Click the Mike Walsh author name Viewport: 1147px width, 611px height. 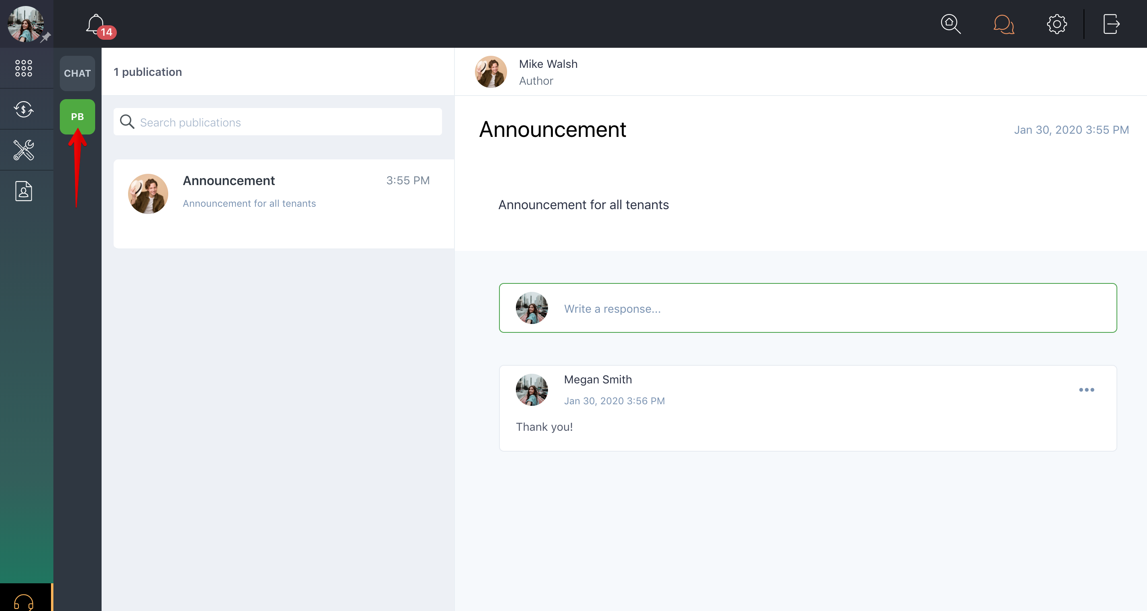[x=548, y=64]
